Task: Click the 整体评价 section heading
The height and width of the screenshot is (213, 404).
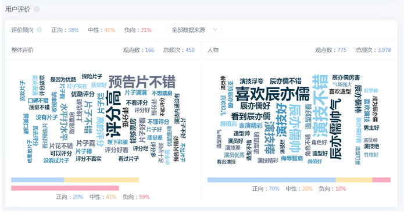Action: click(x=23, y=50)
